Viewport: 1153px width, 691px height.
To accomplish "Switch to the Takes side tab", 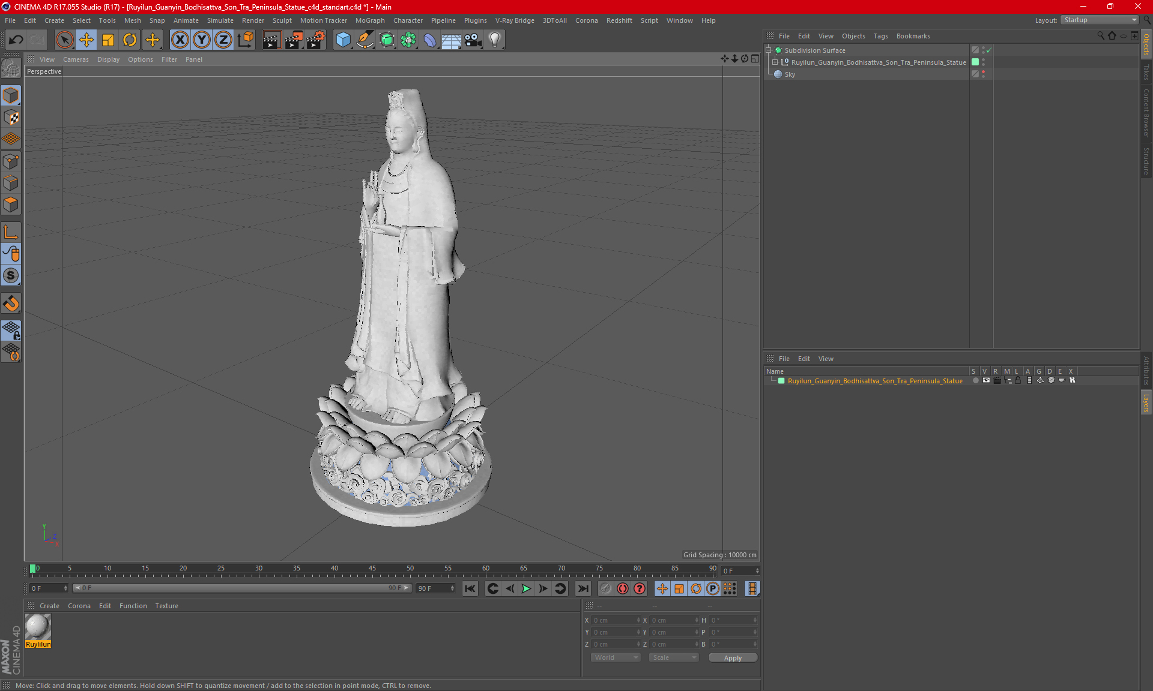I will tap(1146, 72).
